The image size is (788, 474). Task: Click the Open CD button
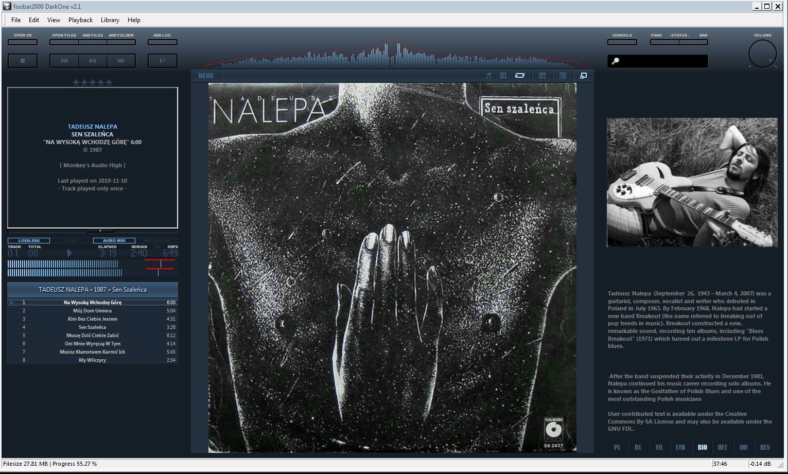click(23, 42)
